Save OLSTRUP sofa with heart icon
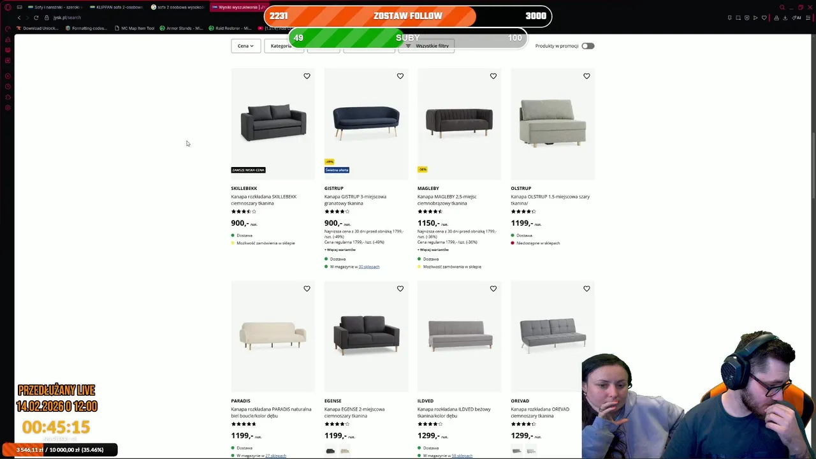The height and width of the screenshot is (459, 816). pos(586,76)
